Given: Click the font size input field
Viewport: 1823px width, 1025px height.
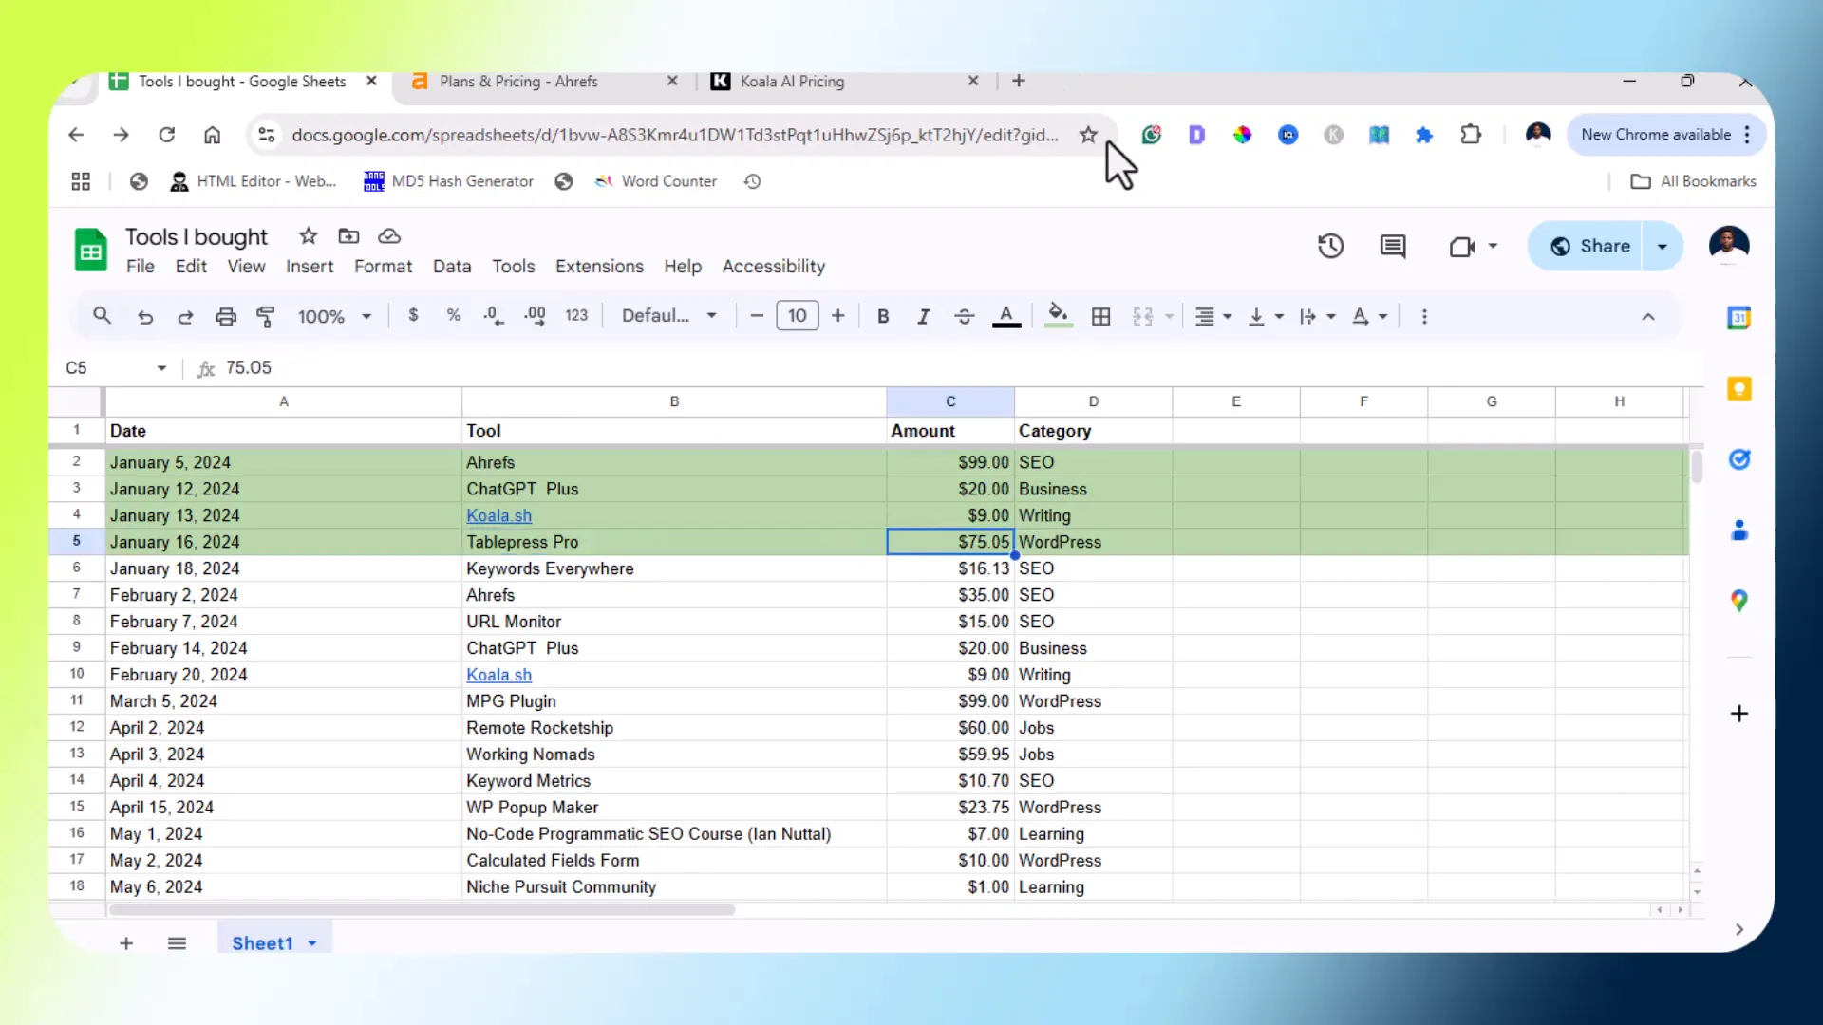Looking at the screenshot, I should click(x=798, y=316).
